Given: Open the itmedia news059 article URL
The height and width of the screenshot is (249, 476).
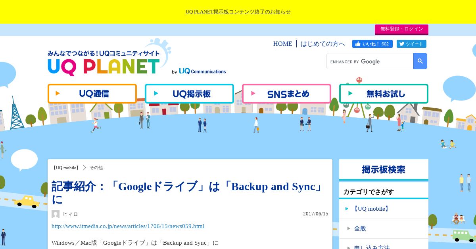Looking at the screenshot, I should [x=128, y=226].
